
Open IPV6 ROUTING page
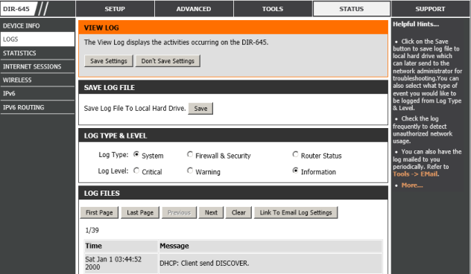[37, 107]
